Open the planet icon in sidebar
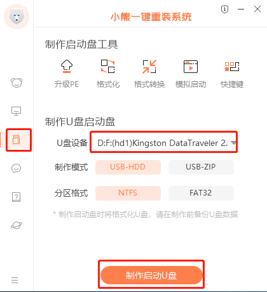The image size is (267, 292). click(17, 225)
